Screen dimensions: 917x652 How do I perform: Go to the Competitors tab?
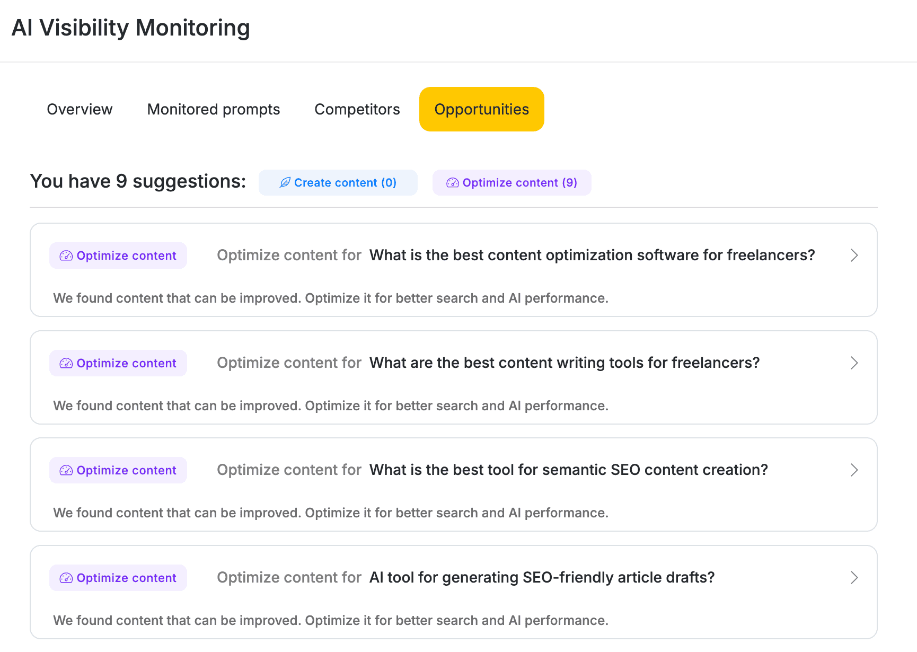357,109
